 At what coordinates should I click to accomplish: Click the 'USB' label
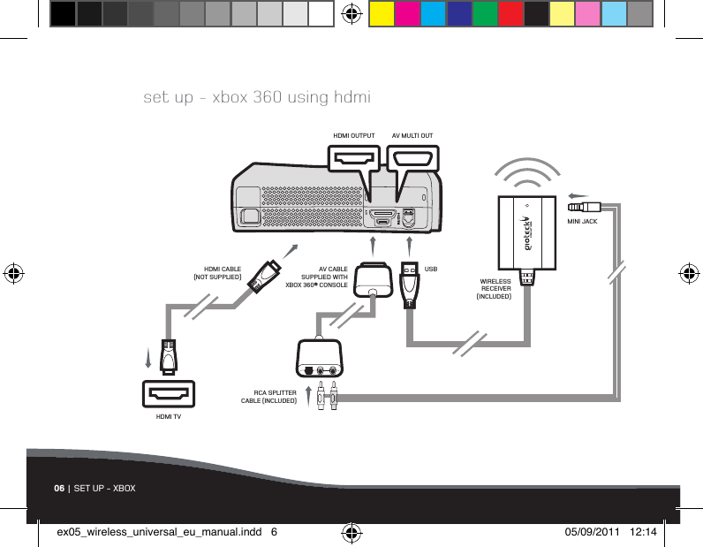pos(431,270)
